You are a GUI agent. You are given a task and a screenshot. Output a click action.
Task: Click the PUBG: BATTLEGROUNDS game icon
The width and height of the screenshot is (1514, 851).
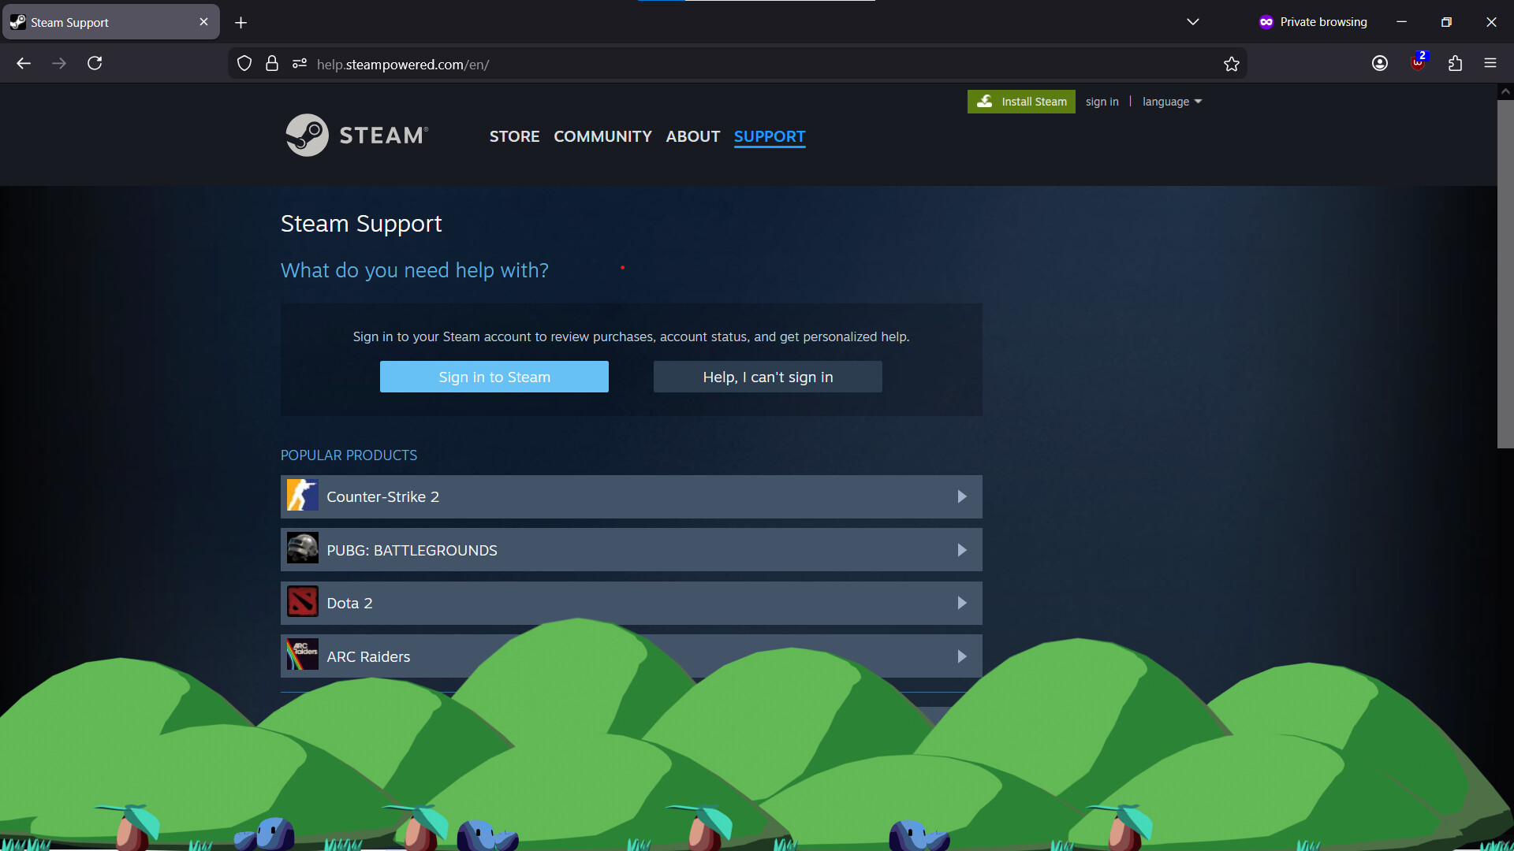302,549
